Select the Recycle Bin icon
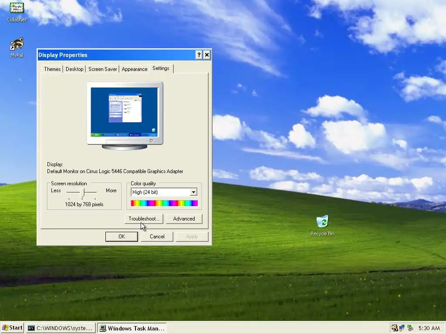The width and height of the screenshot is (446, 334). 322,226
